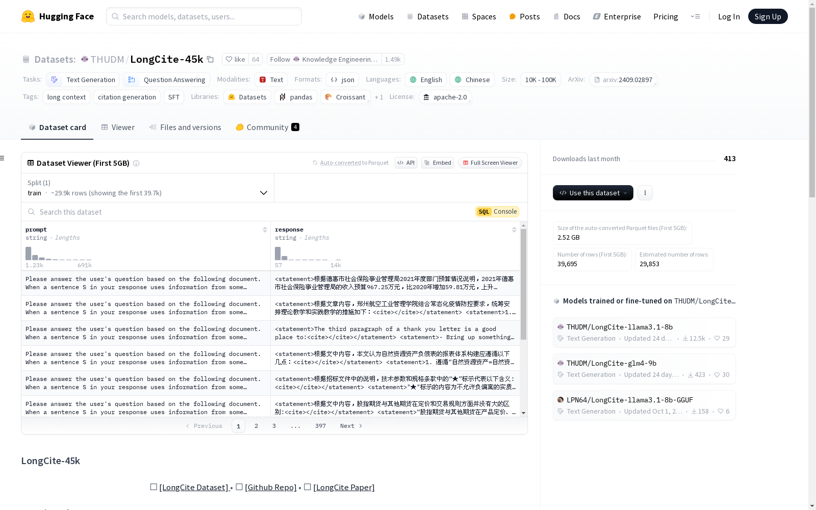This screenshot has width=816, height=510.
Task: Select the Dataset card tab
Action: coord(57,127)
